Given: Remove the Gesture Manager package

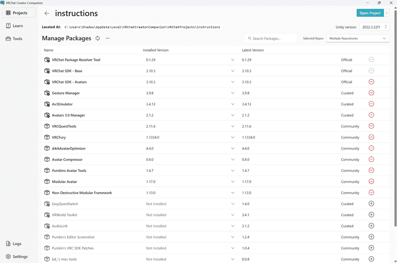Looking at the screenshot, I should [x=371, y=93].
